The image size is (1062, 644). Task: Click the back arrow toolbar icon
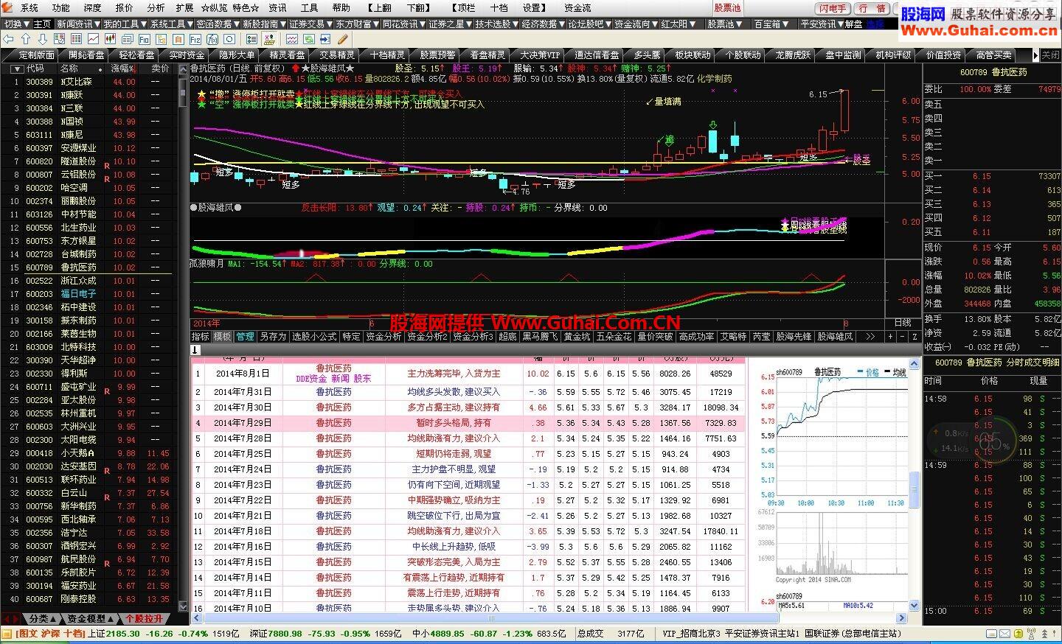8,39
